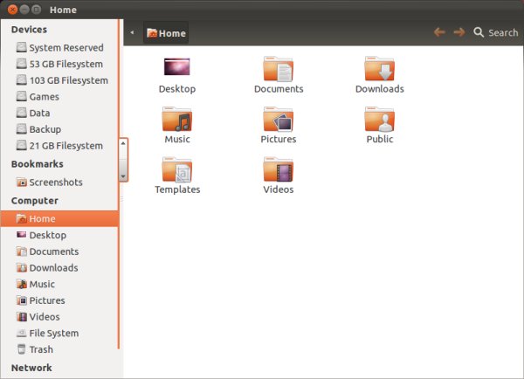This screenshot has width=524, height=379.
Task: Select the Templates folder icon
Action: point(176,169)
